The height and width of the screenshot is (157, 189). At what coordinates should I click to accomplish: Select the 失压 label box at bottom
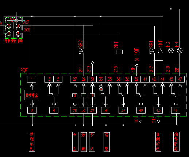[x=75, y=142]
